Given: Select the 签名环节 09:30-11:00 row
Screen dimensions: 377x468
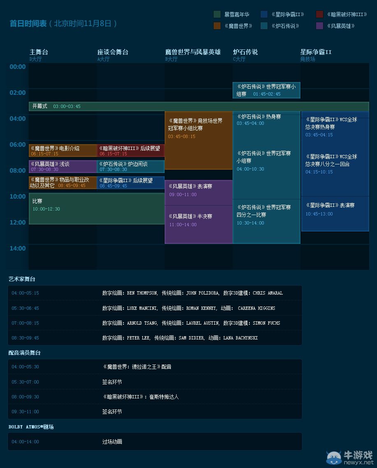Looking at the screenshot, I should click(155, 412).
